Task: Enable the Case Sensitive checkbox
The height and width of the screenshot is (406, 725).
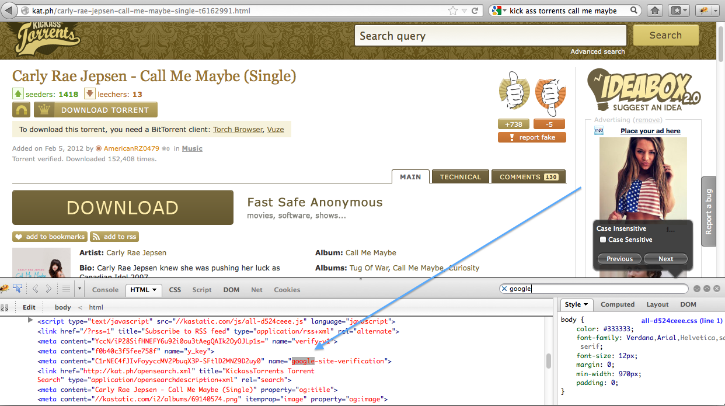Action: [603, 240]
